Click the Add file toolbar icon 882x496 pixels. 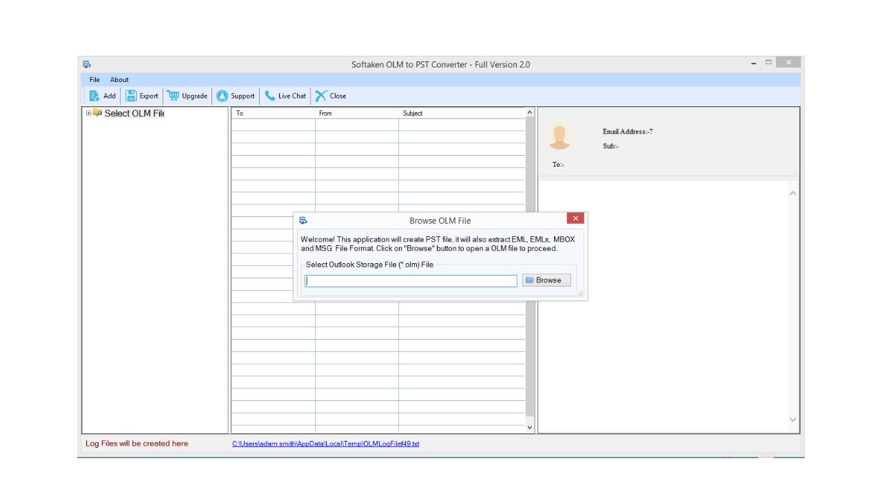95,96
